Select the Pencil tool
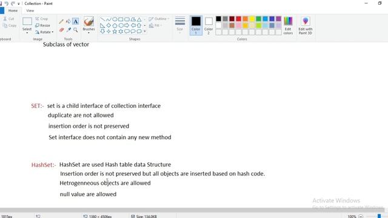Screen dimensions: 388x218 pos(61,22)
